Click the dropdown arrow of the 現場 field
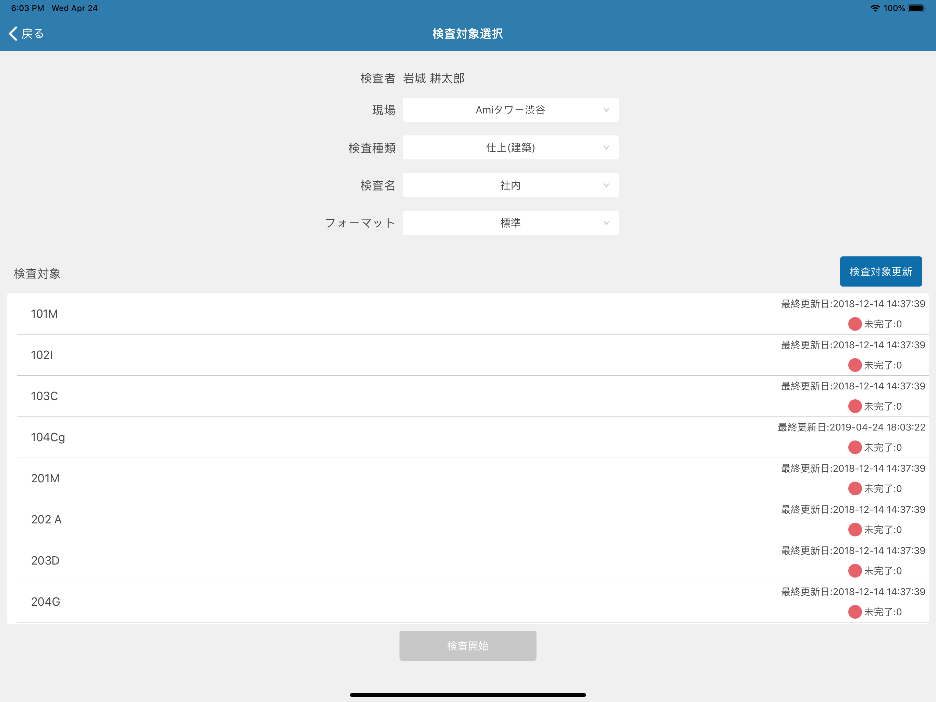936x702 pixels. (x=606, y=110)
